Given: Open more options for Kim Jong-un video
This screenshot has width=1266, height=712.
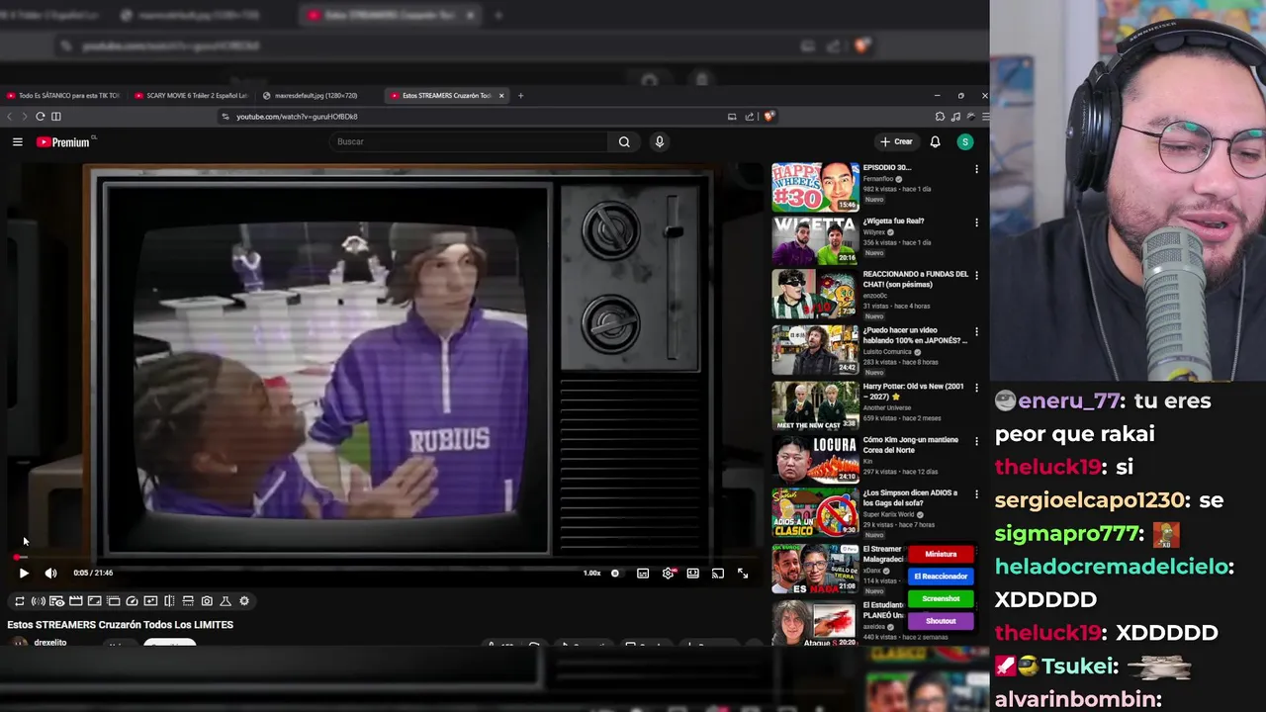Looking at the screenshot, I should (x=976, y=441).
